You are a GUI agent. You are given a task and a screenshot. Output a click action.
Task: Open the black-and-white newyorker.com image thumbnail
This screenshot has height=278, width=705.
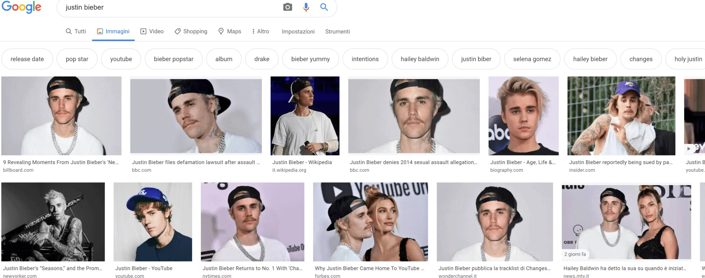coord(53,222)
